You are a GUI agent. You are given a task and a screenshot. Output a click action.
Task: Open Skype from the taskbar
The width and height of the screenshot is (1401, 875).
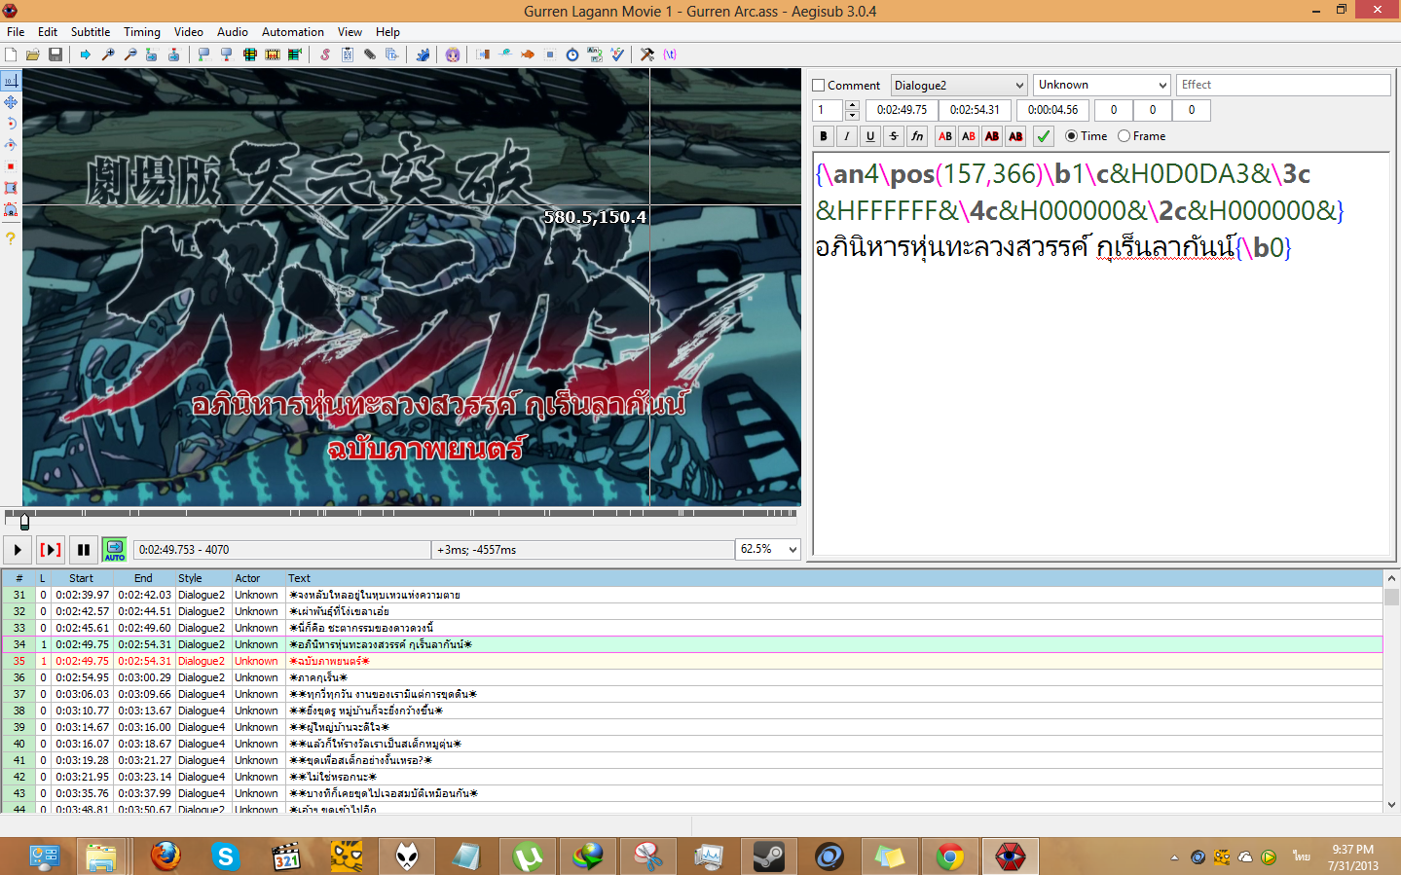pos(226,857)
